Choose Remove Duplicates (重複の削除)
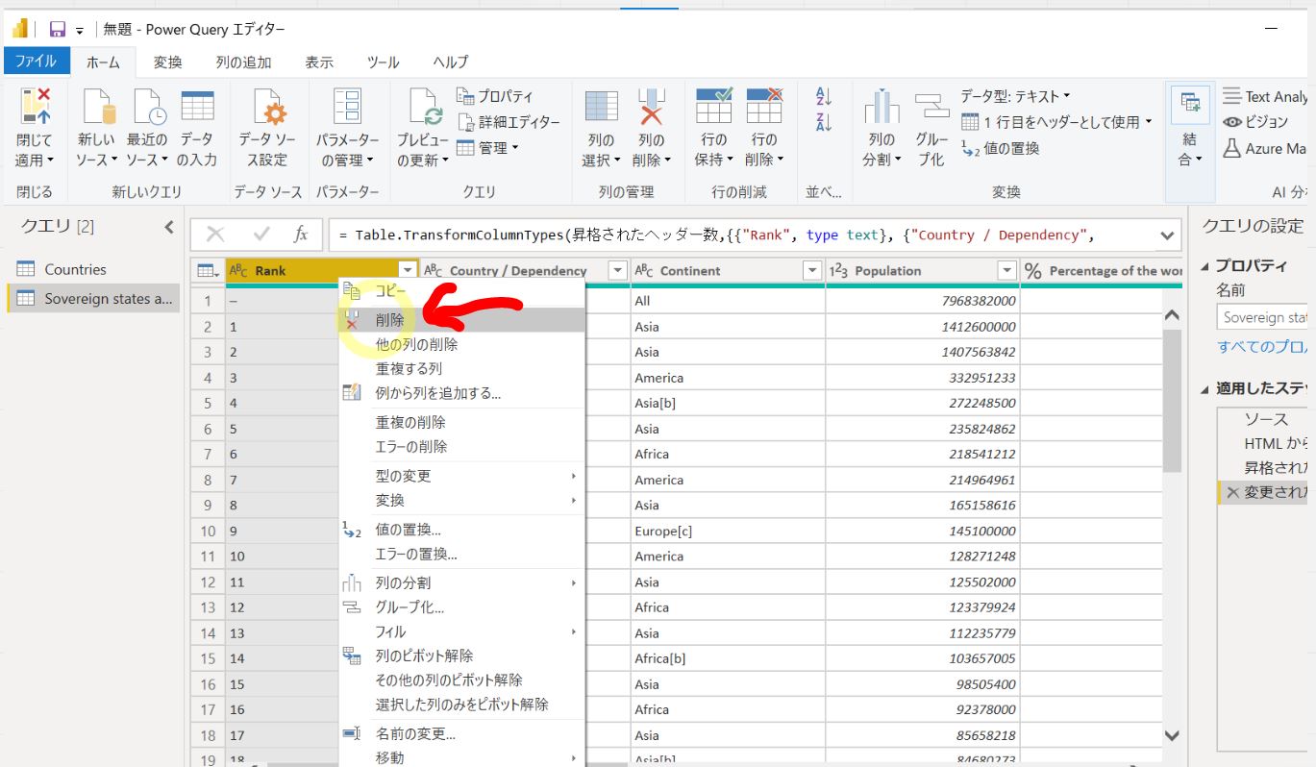1316x767 pixels. click(462, 422)
